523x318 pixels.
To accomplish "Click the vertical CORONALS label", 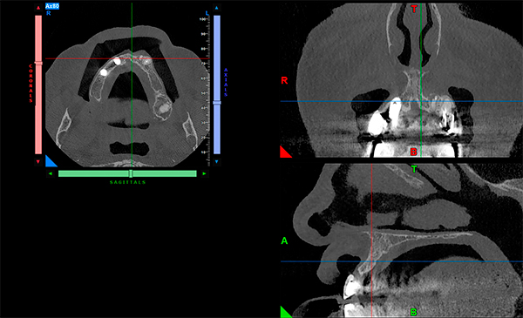I will coord(31,84).
